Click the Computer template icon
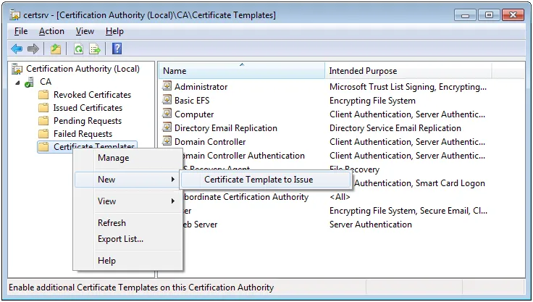The height and width of the screenshot is (302, 533). [x=167, y=114]
